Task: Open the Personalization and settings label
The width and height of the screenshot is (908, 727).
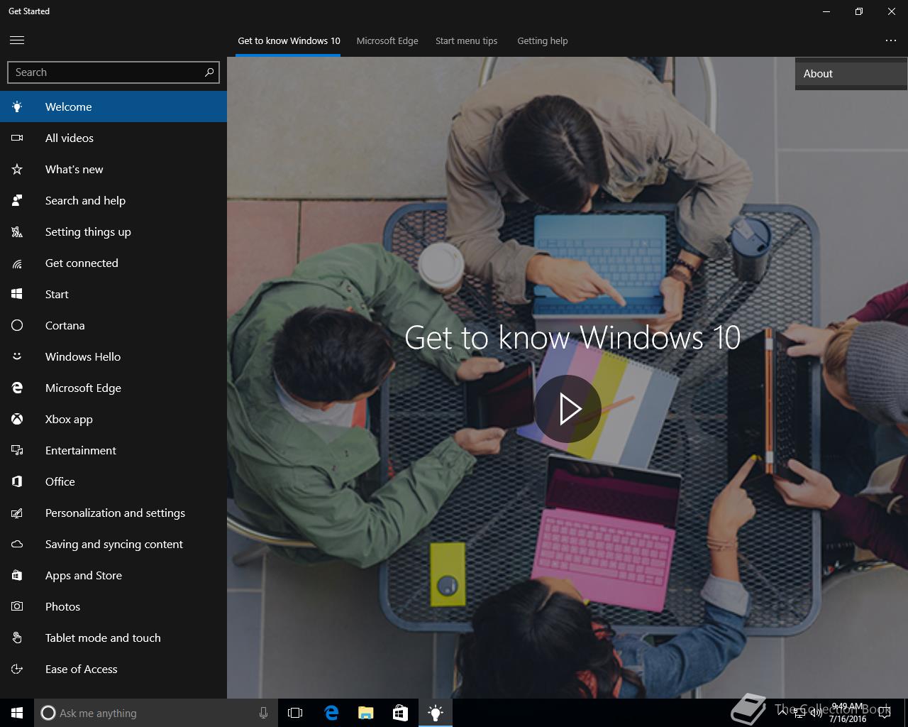Action: point(115,513)
